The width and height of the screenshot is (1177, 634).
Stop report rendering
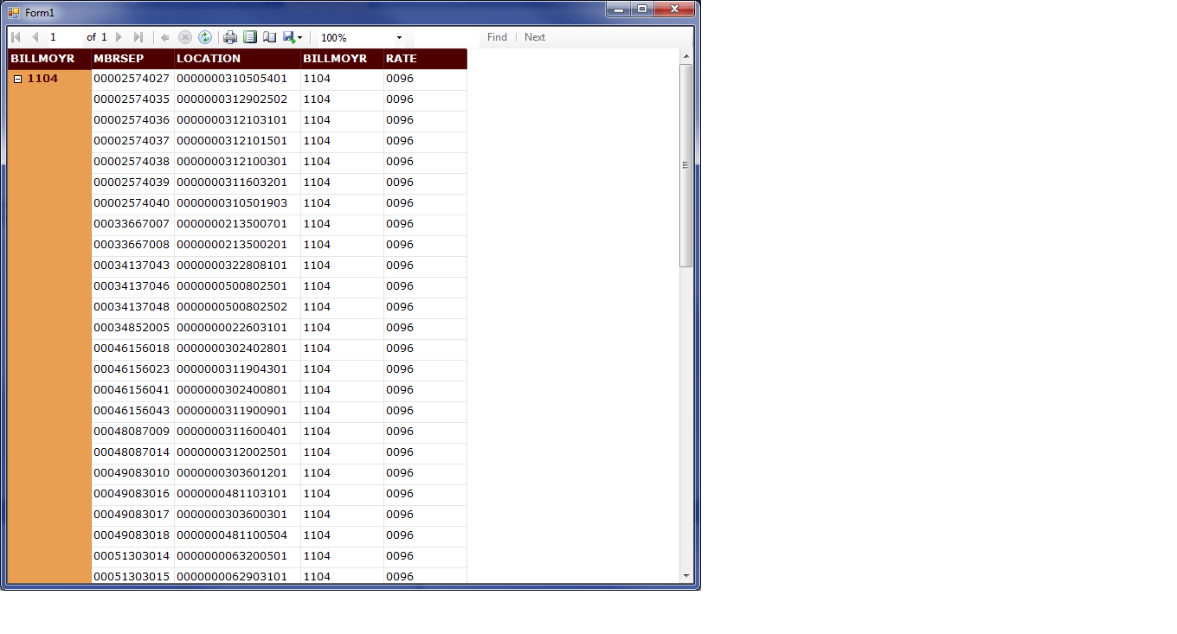coord(185,37)
